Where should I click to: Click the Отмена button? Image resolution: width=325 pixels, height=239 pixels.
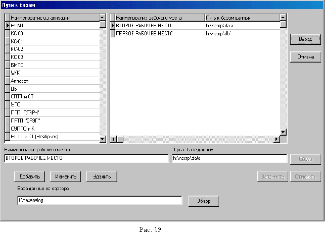pyautogui.click(x=305, y=57)
